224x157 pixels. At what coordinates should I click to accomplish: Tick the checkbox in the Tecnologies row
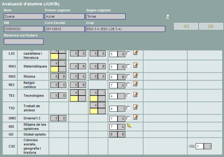point(128,95)
